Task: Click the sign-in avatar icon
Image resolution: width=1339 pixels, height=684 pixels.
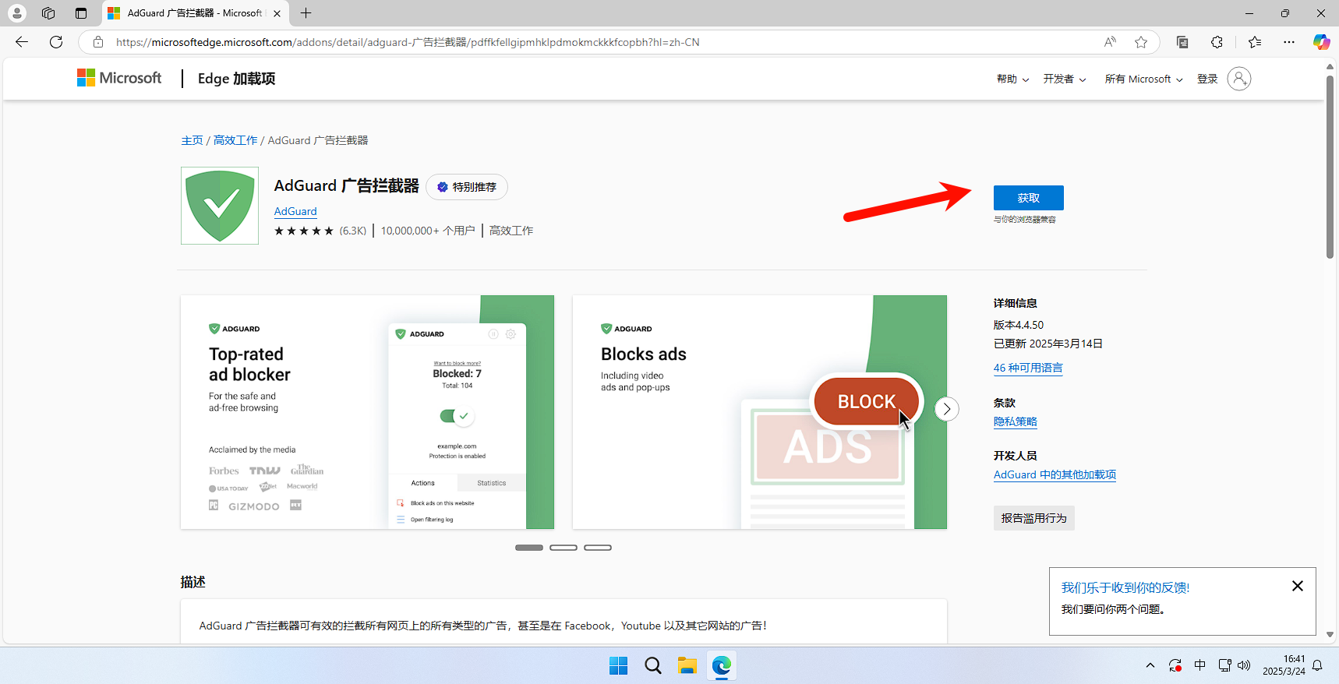Action: pos(1239,79)
